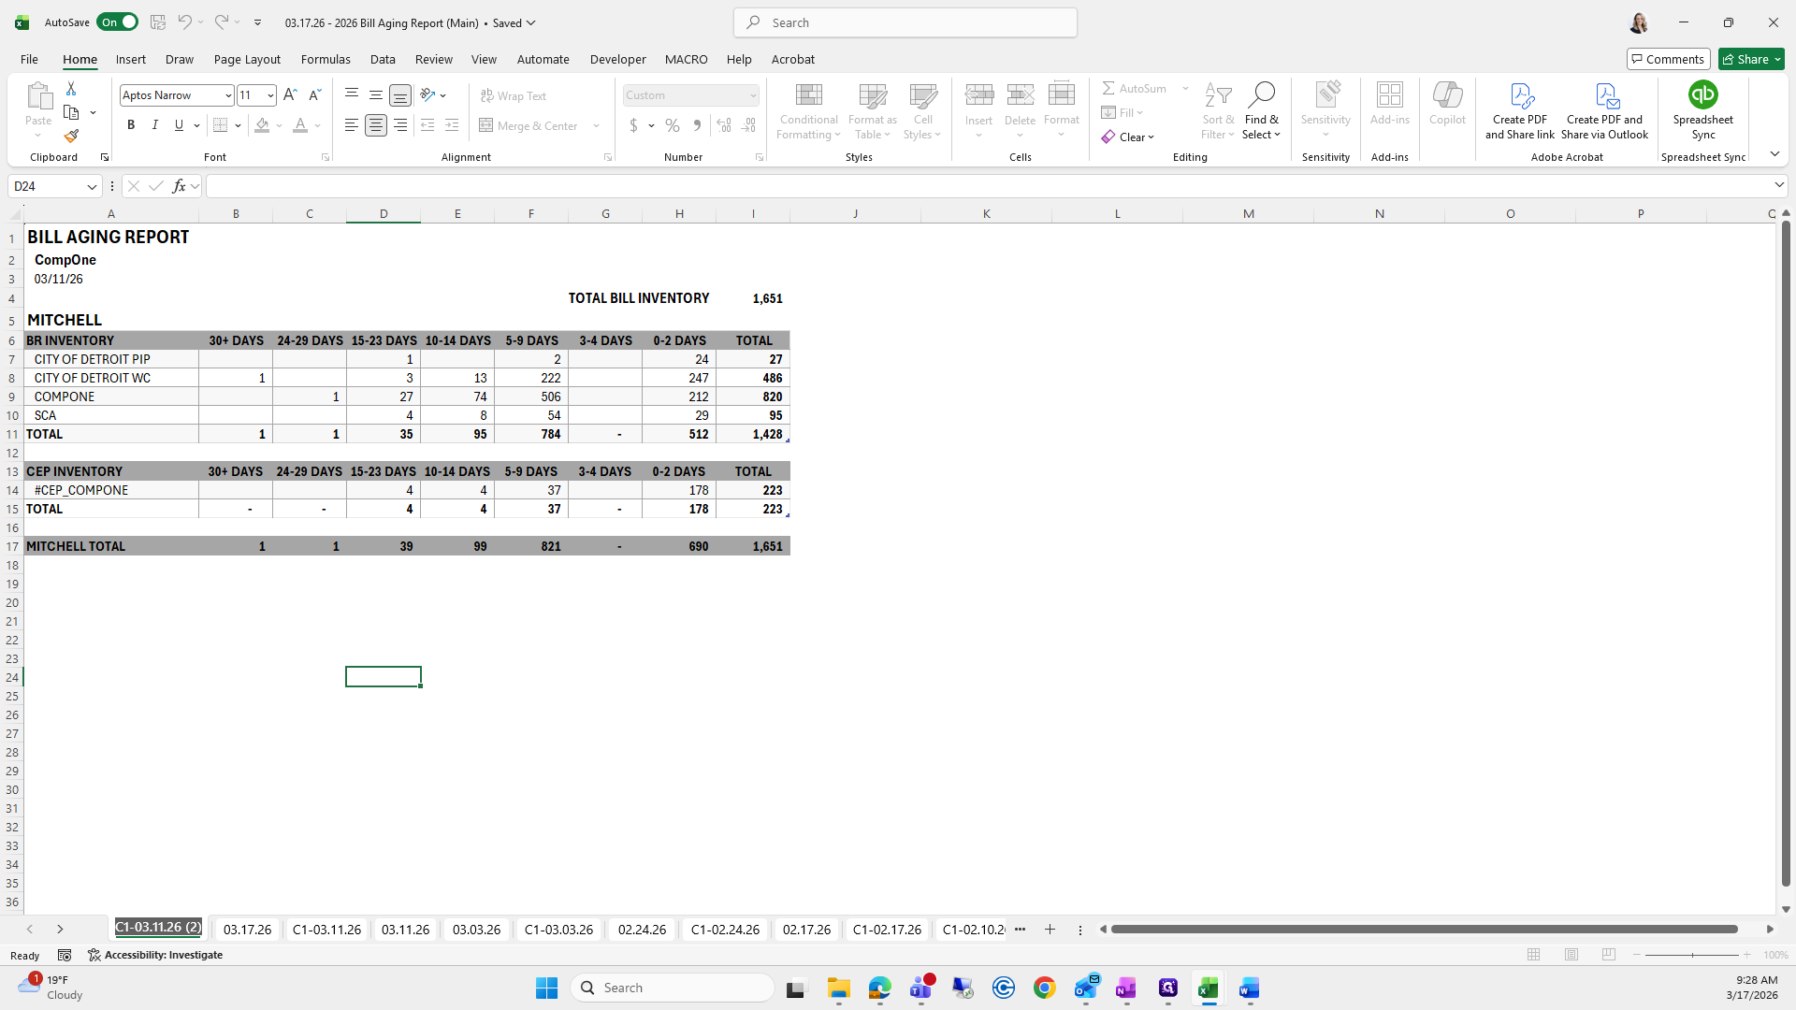The height and width of the screenshot is (1010, 1796).
Task: Expand the Number Format dropdown
Action: pos(752,95)
